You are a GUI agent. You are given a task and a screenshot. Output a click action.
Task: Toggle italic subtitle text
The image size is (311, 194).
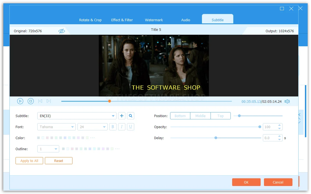tap(122, 127)
